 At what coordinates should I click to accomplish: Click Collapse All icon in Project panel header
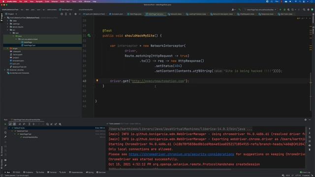coord(70,14)
